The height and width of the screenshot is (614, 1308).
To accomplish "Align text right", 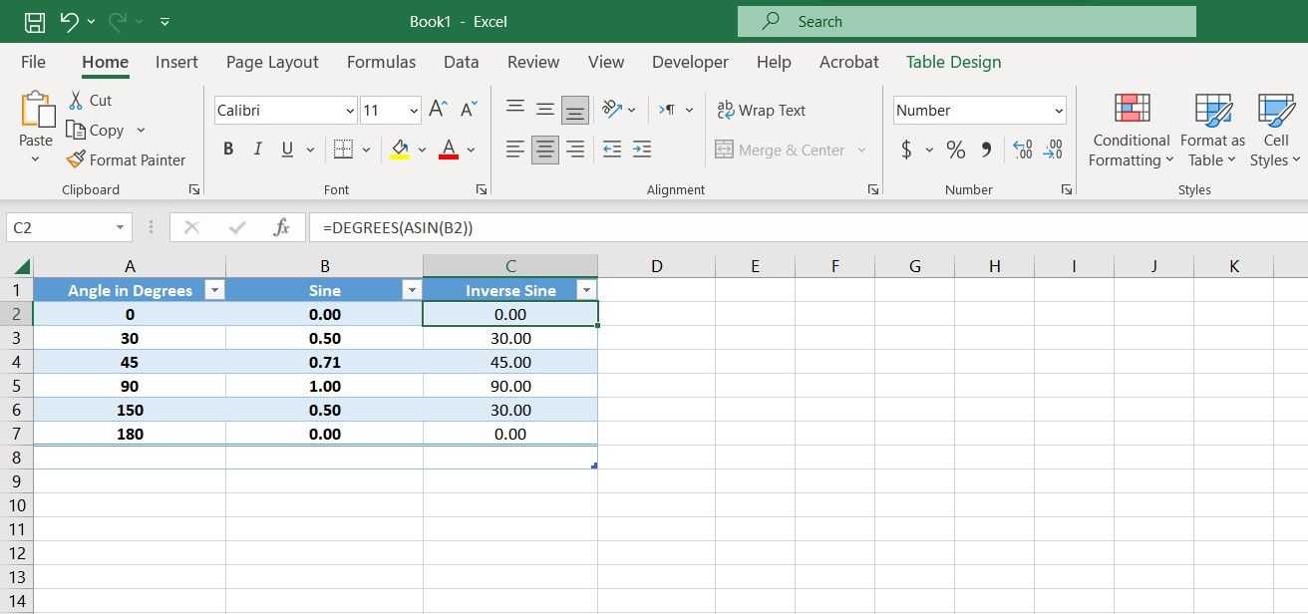I will tap(575, 150).
